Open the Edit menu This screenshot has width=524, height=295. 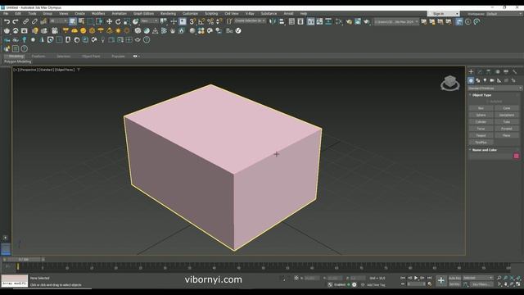coord(18,14)
